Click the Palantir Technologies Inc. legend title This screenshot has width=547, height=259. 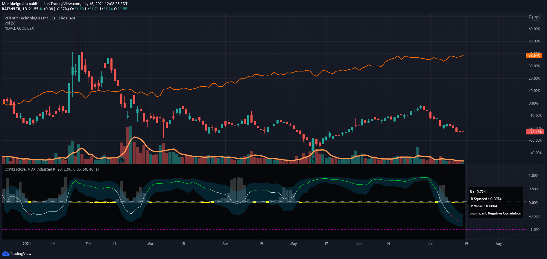coord(40,18)
